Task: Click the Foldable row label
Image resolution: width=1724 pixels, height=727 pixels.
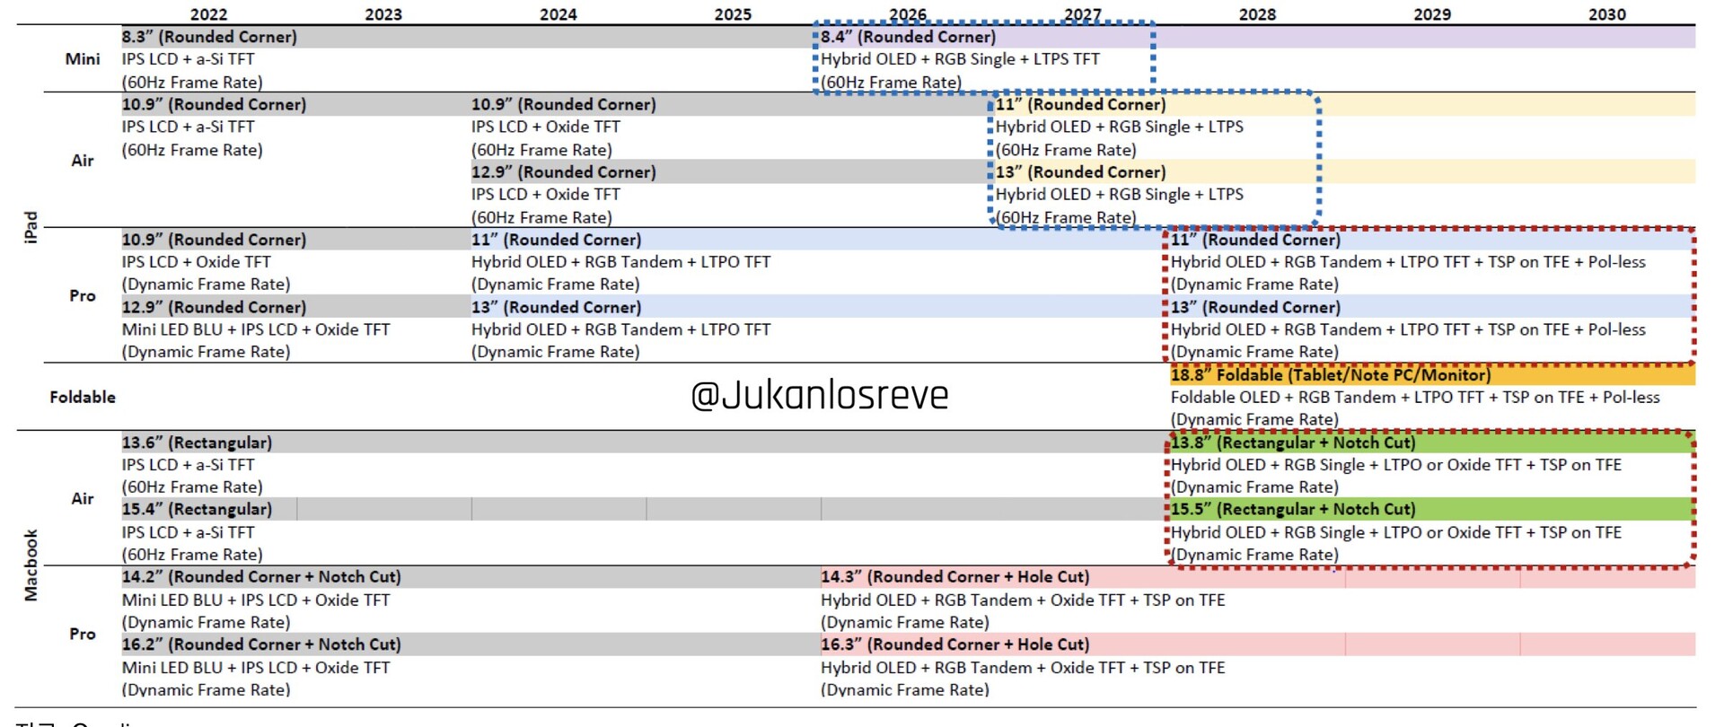Action: [83, 397]
